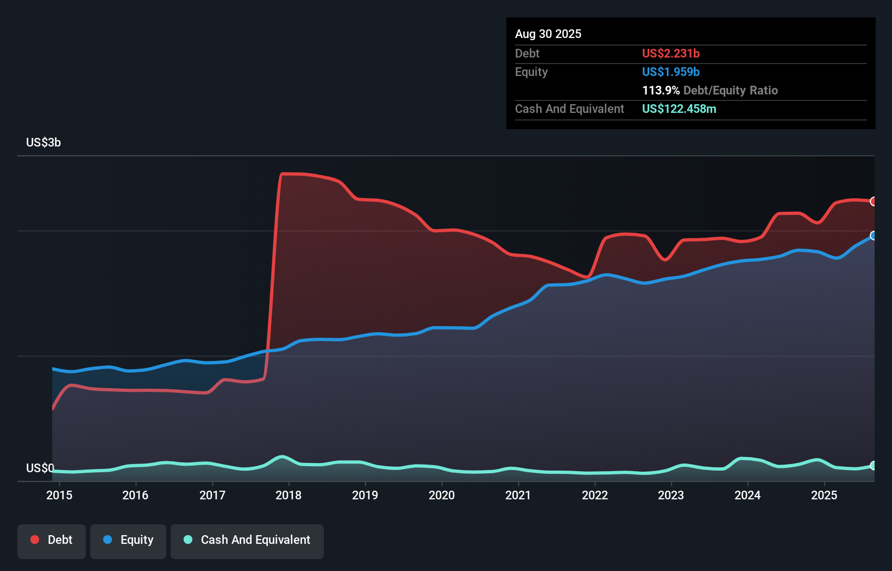Select the Cash endpoint marker on the chart
The height and width of the screenshot is (571, 892).
pyautogui.click(x=874, y=466)
